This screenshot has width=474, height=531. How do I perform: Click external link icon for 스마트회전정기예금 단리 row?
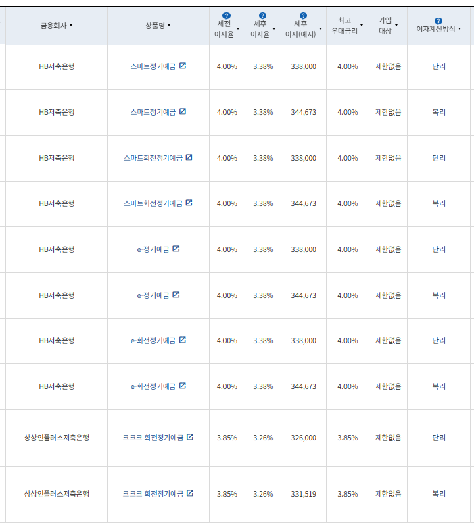[x=189, y=157]
